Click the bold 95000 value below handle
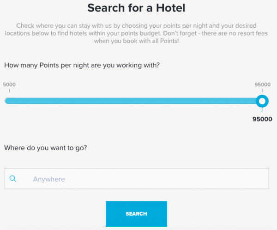The width and height of the screenshot is (277, 230). (x=262, y=118)
